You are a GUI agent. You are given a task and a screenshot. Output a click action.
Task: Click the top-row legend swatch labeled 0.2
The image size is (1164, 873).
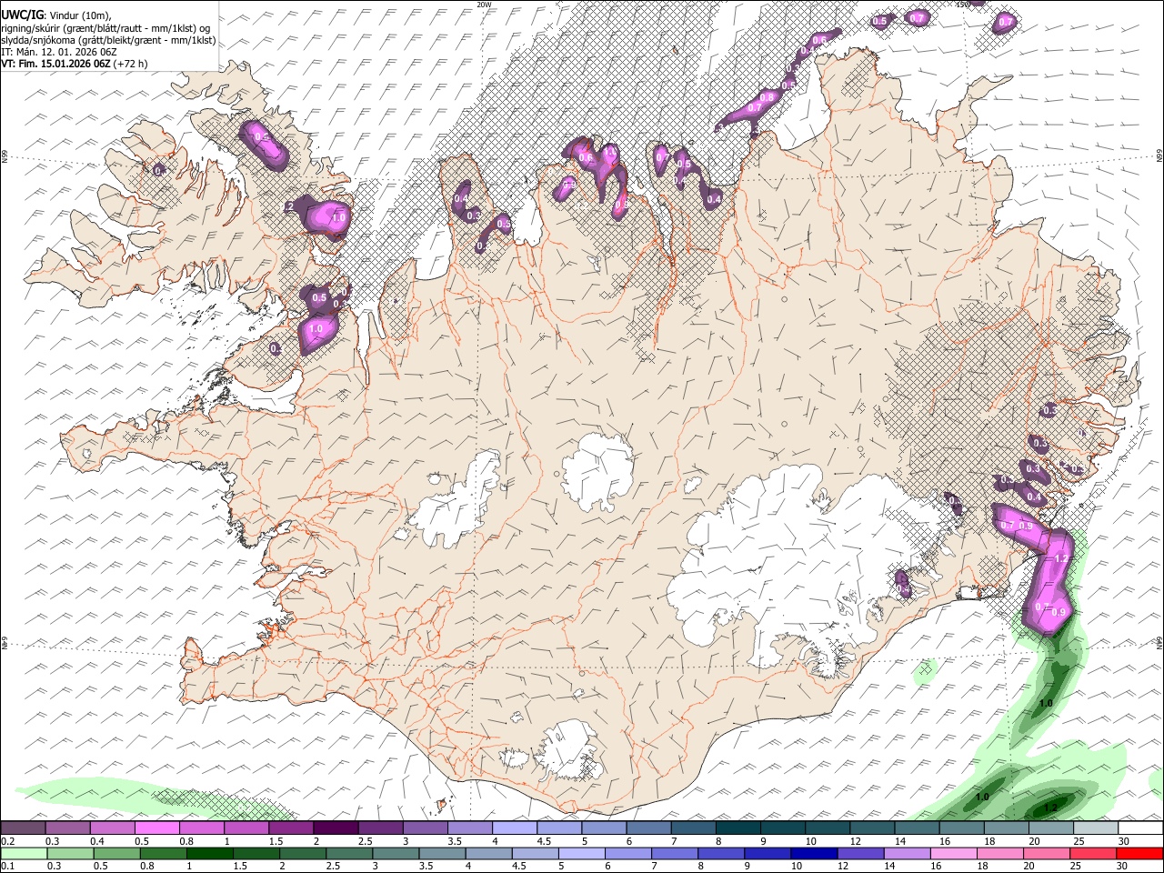23,828
